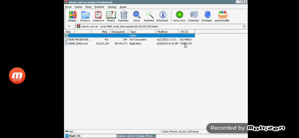Image resolution: width=299 pixels, height=138 pixels.
Task: Close the WinRAR window
Action: 246,2
